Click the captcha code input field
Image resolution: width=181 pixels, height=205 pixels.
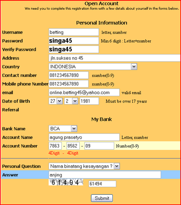102,184
